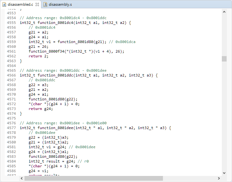Click the comment 'Address range: 0x8001ddc - 0x8001dee'
Viewport: 232px width, 182px height.
click(x=63, y=70)
